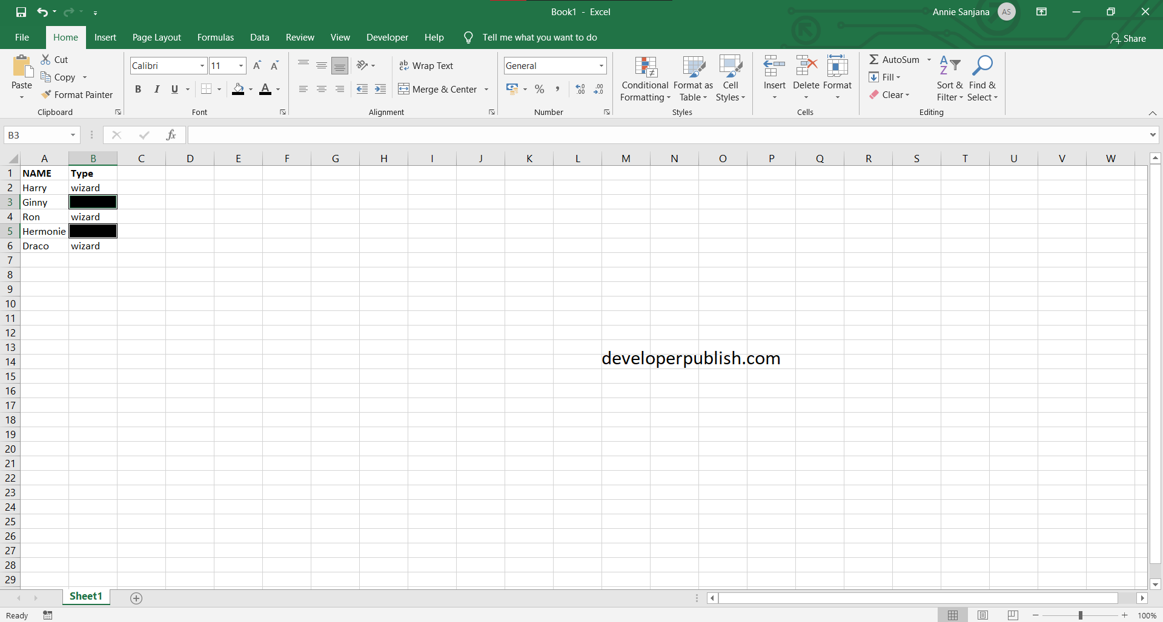Screen dimensions: 1163x622
Task: Click the Merge & Center button
Action: [438, 90]
